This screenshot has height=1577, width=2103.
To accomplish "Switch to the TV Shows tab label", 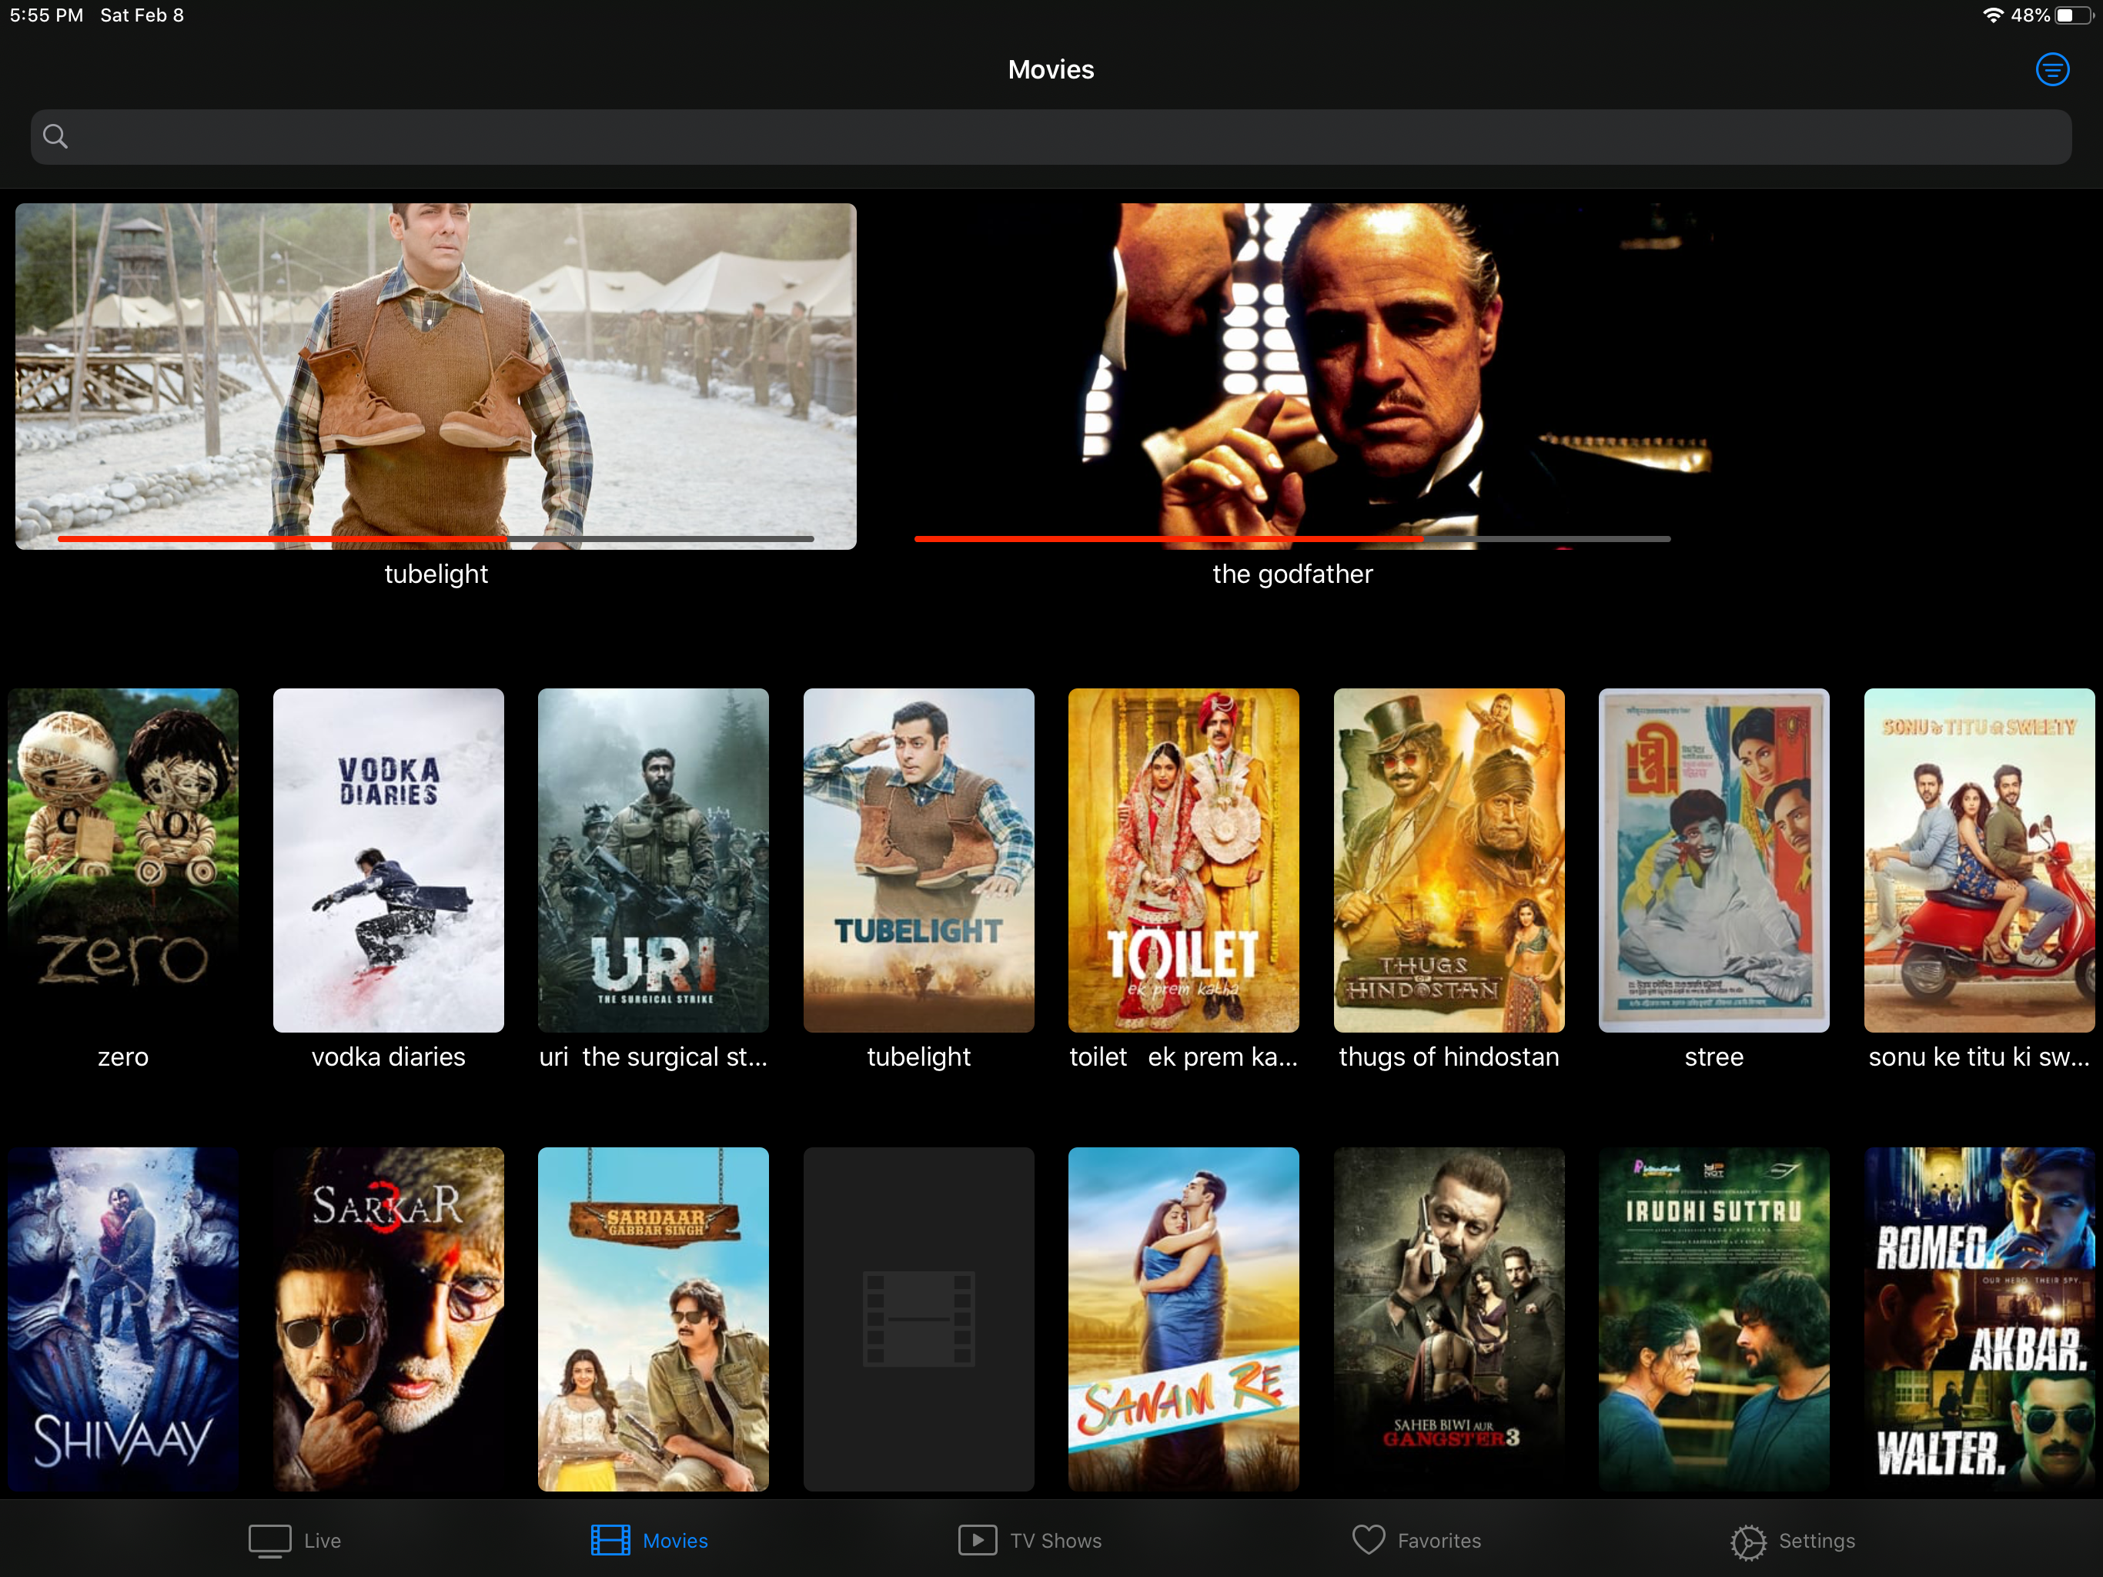I will 1055,1541.
